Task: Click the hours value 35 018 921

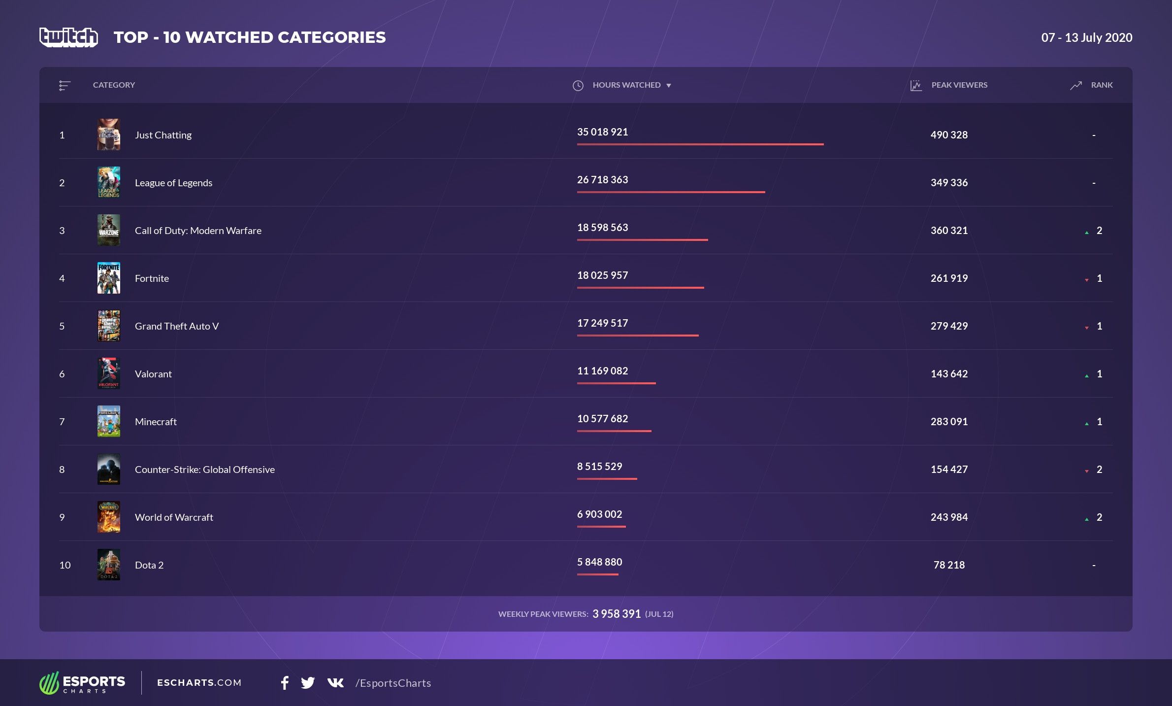Action: [602, 132]
